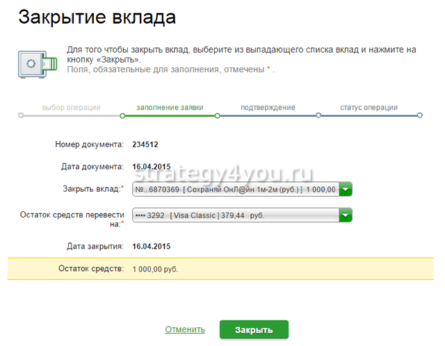Expand the Visa Classic card dropdown arrow
This screenshot has height=346, width=445.
coord(346,215)
